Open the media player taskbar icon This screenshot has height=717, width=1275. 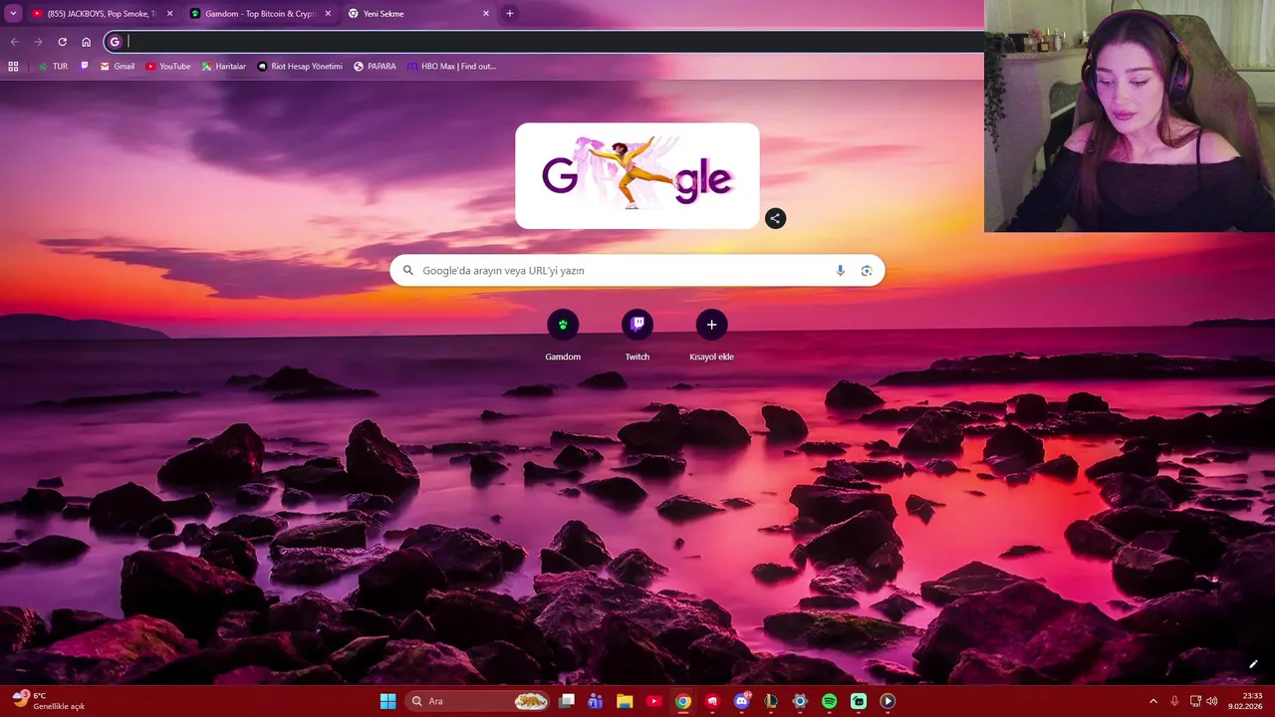point(888,701)
